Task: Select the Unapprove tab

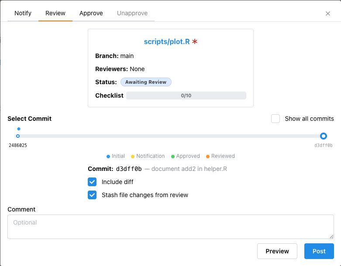Action: pos(132,13)
